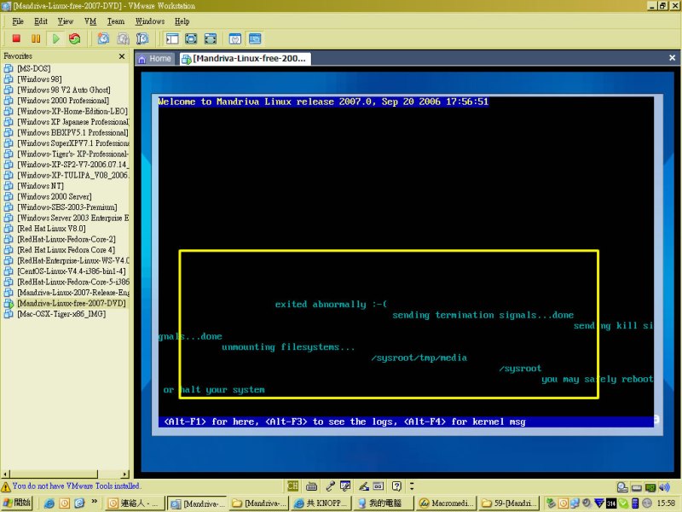The height and width of the screenshot is (512, 682).
Task: Switch to the Home tab
Action: click(155, 59)
